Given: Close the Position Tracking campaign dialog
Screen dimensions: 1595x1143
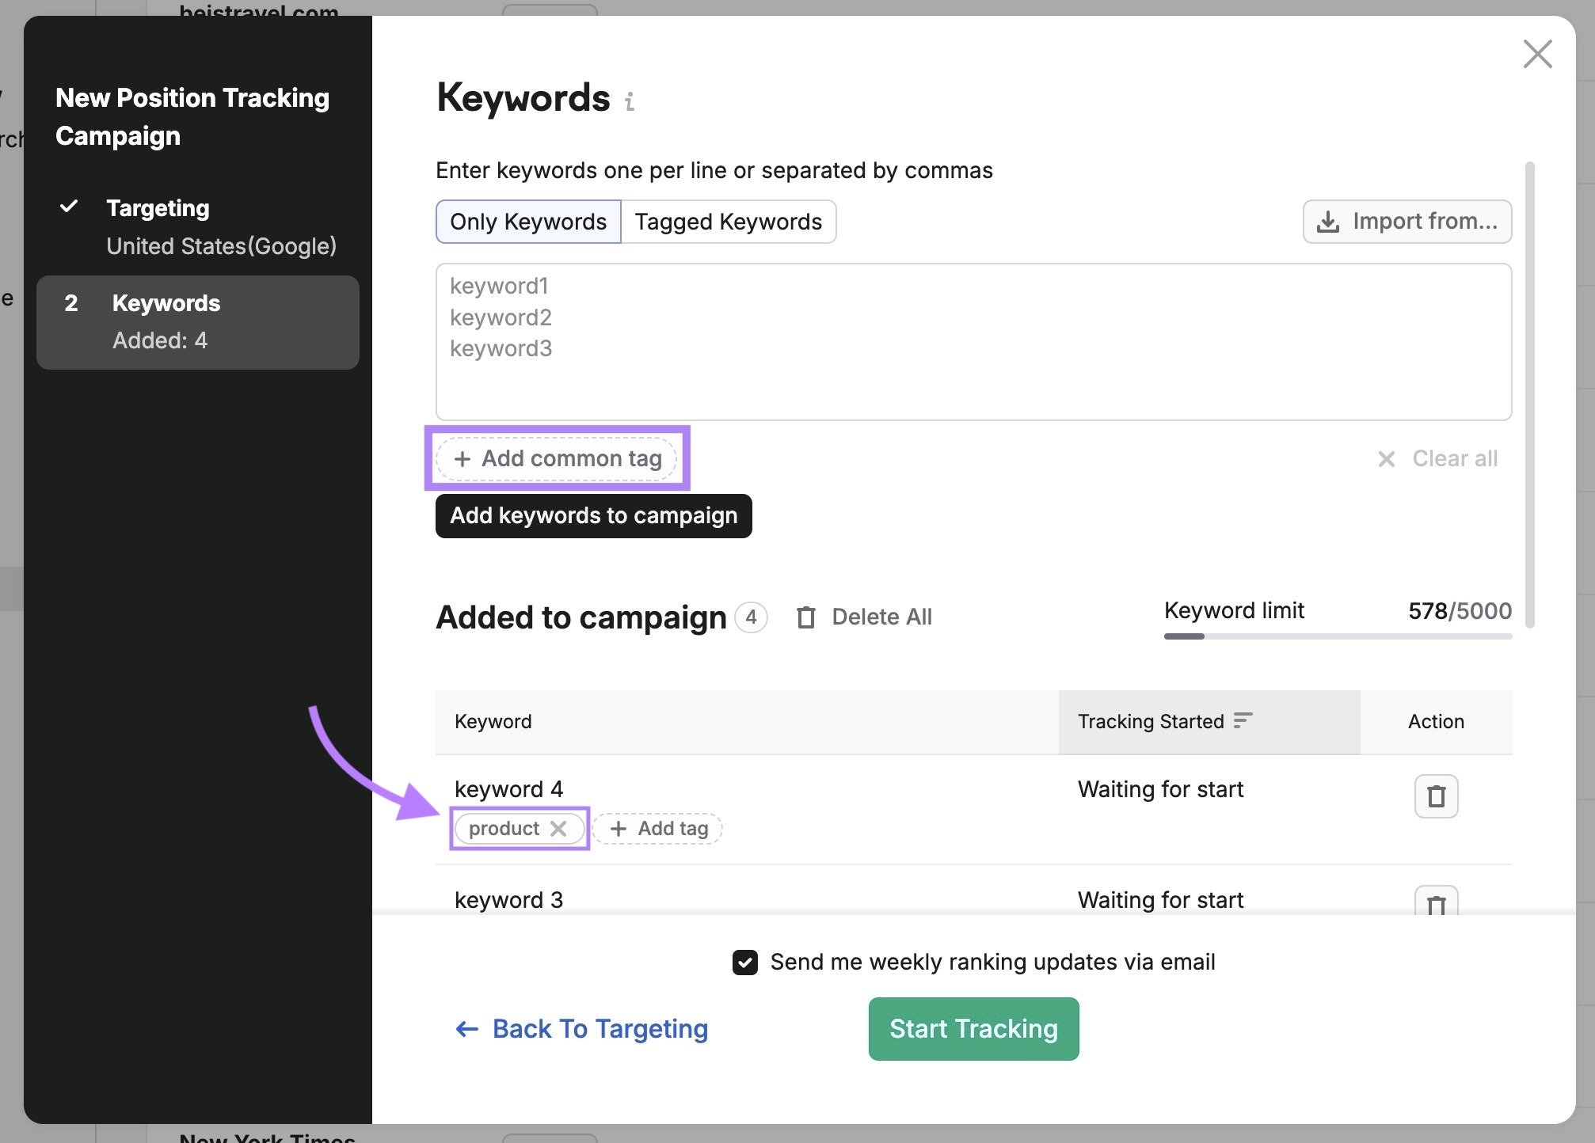Looking at the screenshot, I should (x=1537, y=55).
